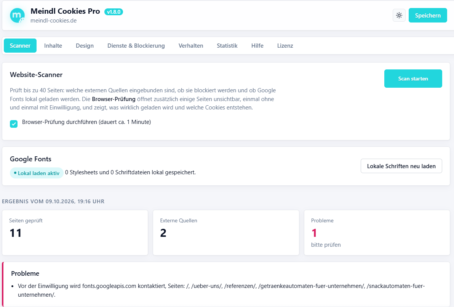Click 'Ergebnis vom 09.10.2026, 19:16 Uhr' label

tap(53, 201)
